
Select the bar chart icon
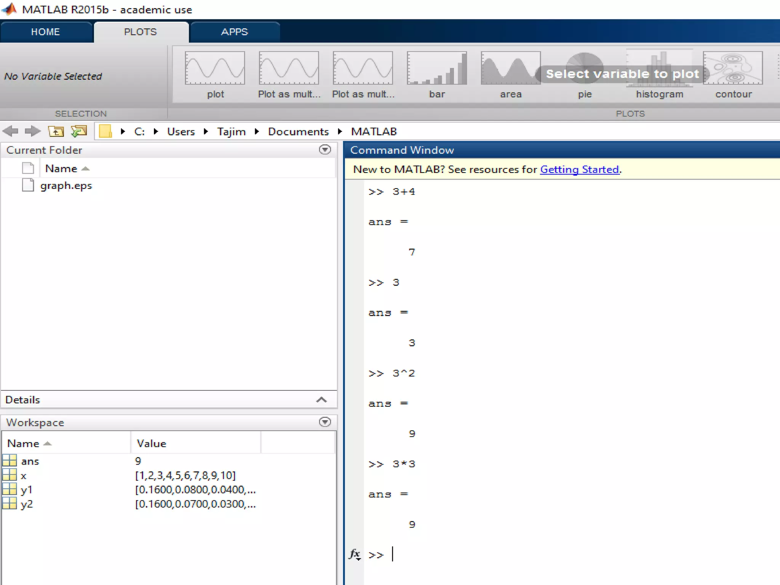[x=437, y=68]
